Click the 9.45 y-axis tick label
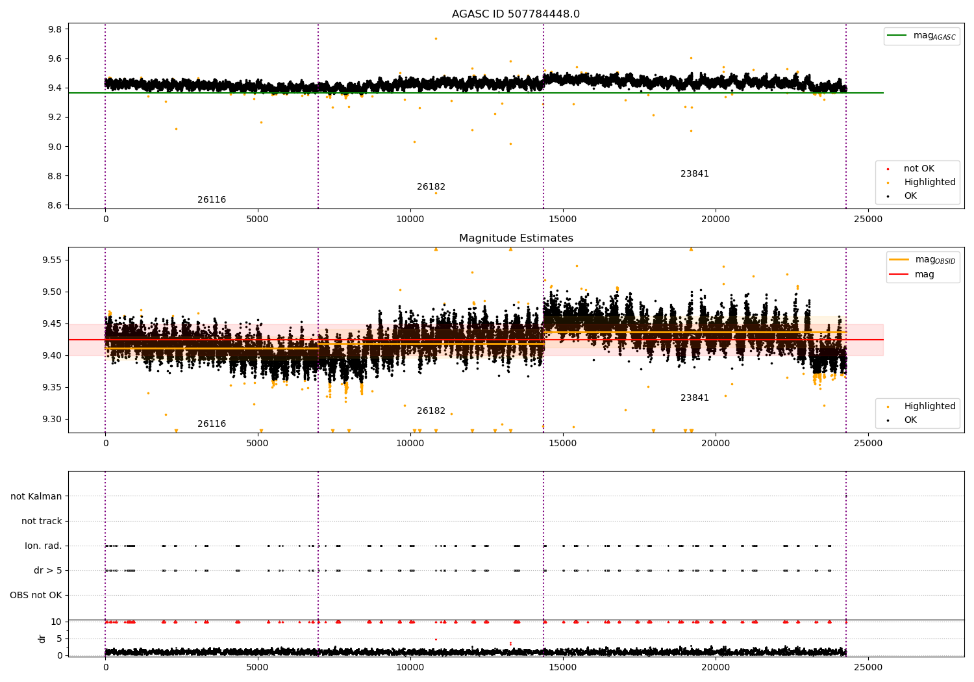This screenshot has height=682, width=974. [x=53, y=323]
